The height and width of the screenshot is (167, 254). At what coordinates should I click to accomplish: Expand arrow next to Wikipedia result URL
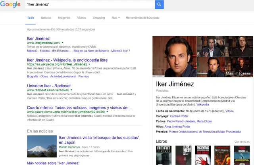click(x=89, y=64)
